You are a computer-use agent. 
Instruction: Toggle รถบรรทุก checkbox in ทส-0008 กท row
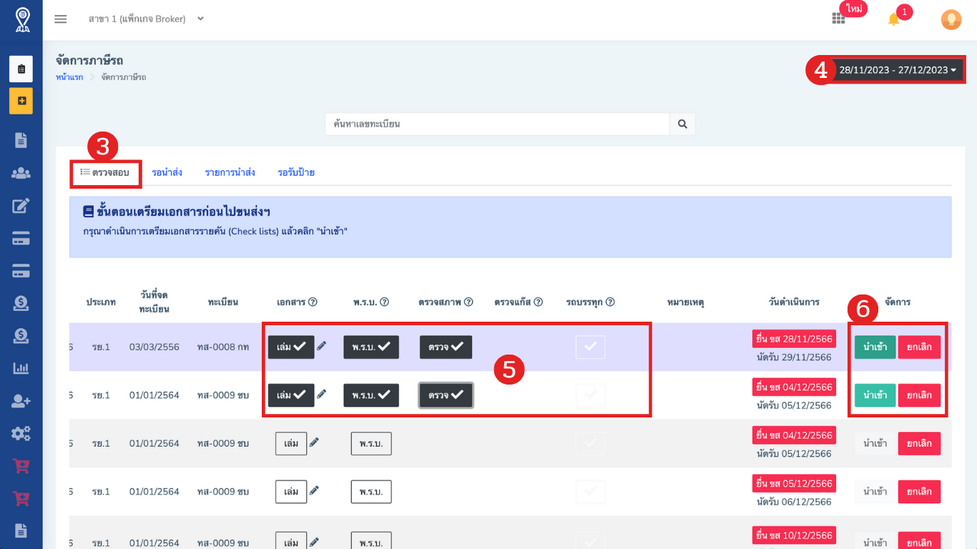[x=590, y=347]
